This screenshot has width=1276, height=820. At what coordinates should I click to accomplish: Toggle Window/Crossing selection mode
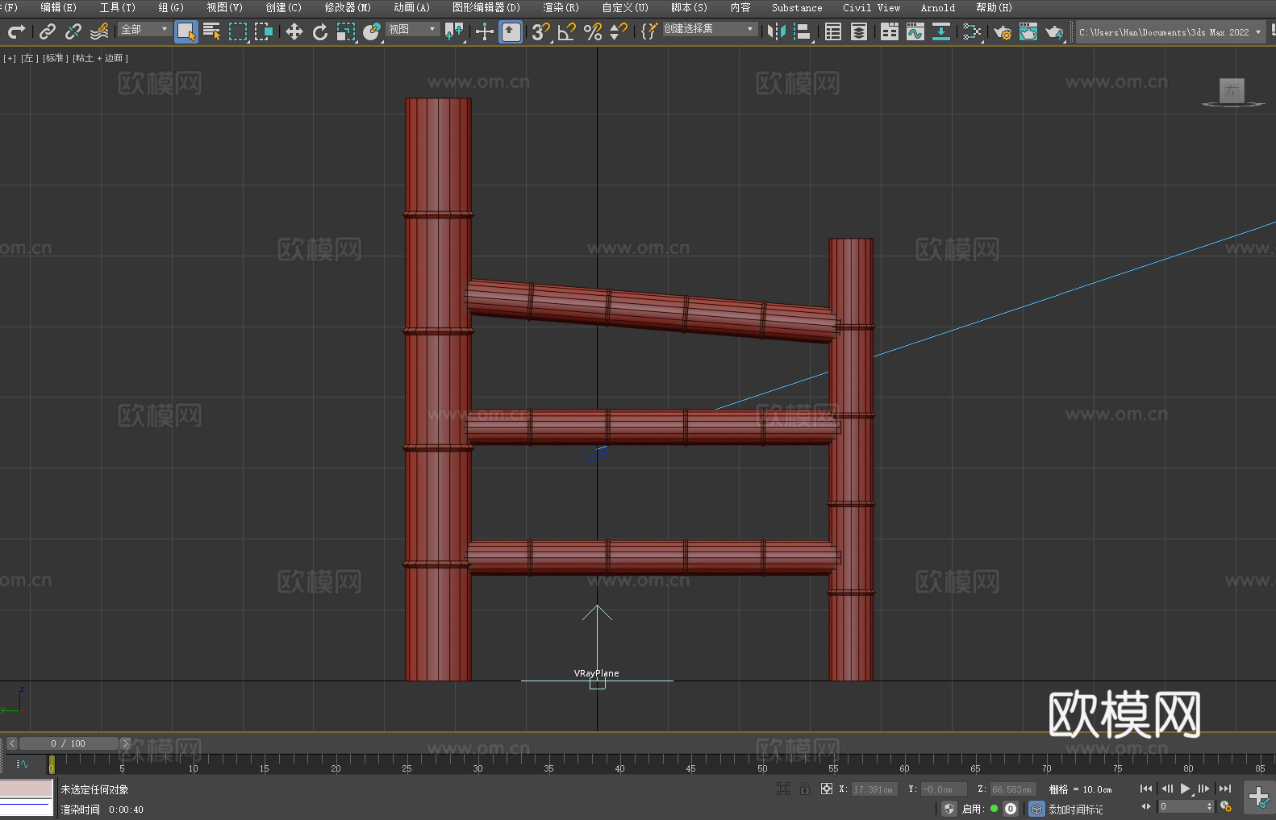tap(264, 31)
